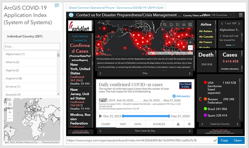The image size is (249, 148).
Task: Zoom in on the dark coronavirus map
Action: click(x=190, y=42)
